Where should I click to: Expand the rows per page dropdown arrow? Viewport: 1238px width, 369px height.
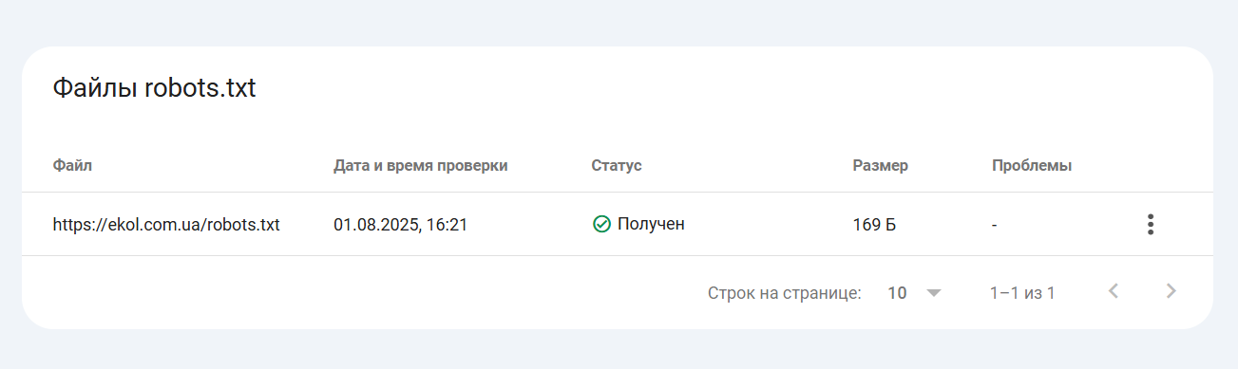934,293
